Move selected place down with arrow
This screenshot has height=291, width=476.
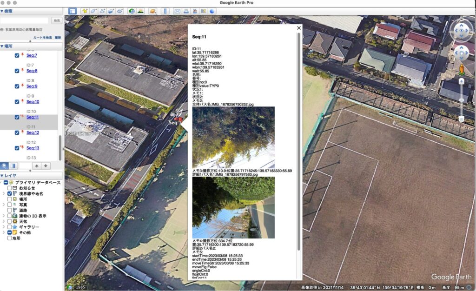point(46,166)
